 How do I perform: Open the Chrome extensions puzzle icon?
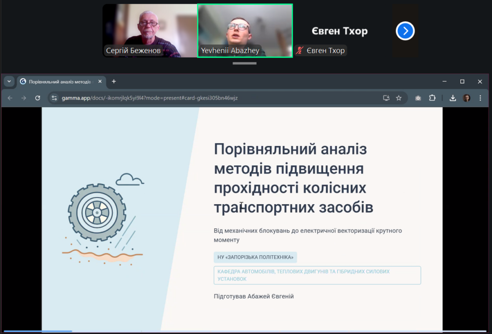[x=432, y=98]
